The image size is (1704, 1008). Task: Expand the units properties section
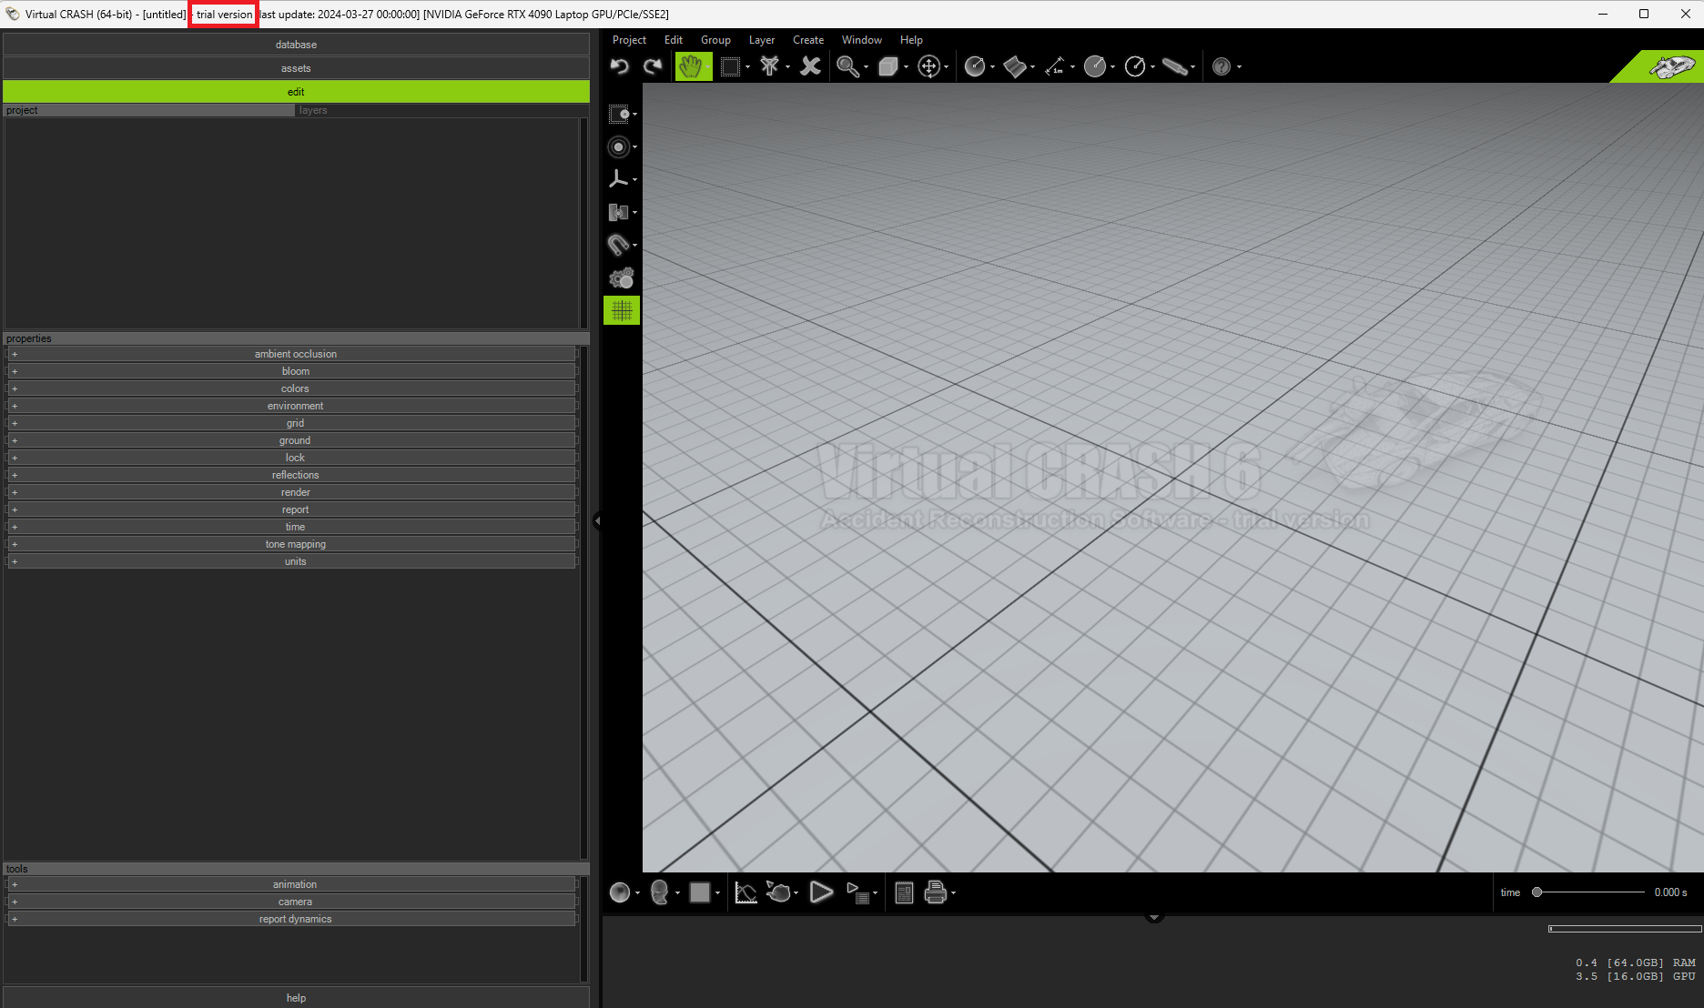pyautogui.click(x=291, y=561)
